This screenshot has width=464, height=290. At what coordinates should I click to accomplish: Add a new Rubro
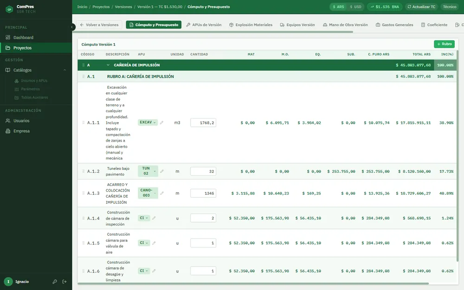pos(444,44)
